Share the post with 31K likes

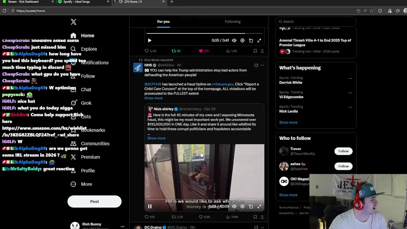tap(262, 51)
